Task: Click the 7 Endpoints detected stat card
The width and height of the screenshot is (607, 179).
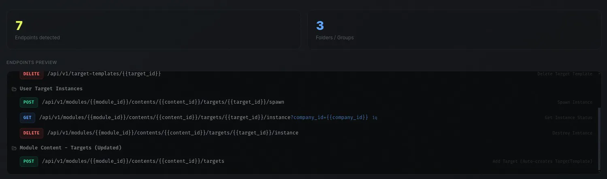Action: click(153, 30)
